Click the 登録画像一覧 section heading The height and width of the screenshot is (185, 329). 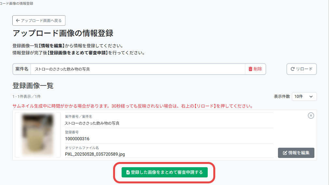tap(33, 86)
